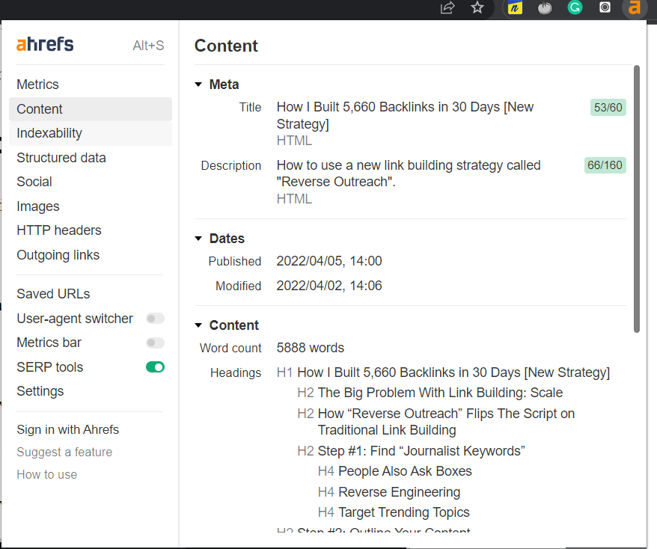657x549 pixels.
Task: Click the orange Ahrefs extension icon
Action: 635,7
